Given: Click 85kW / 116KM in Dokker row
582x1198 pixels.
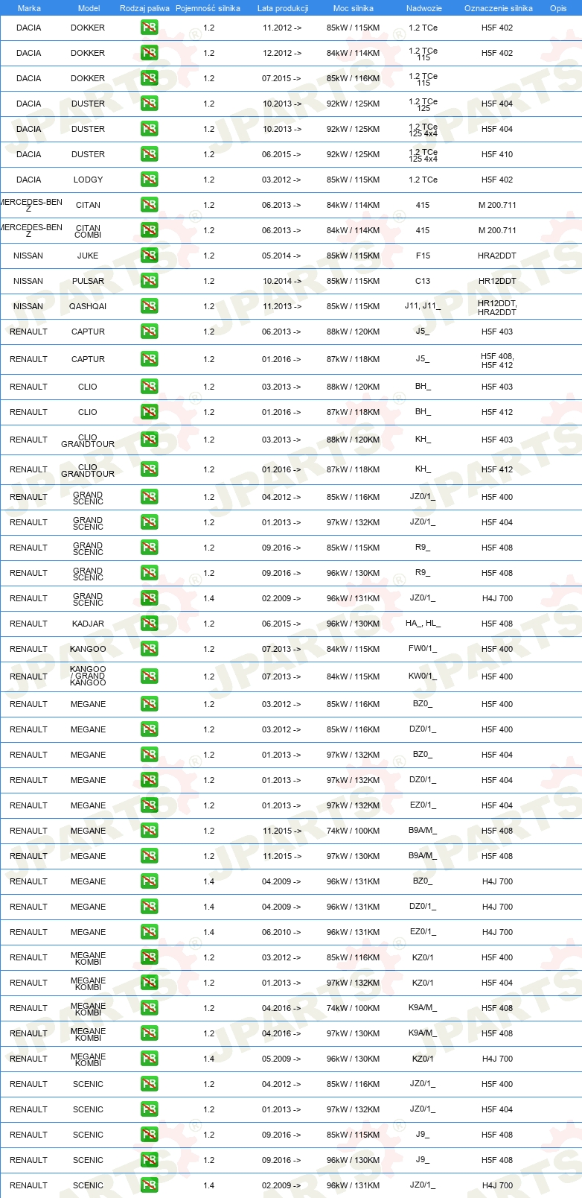Looking at the screenshot, I should [x=353, y=79].
